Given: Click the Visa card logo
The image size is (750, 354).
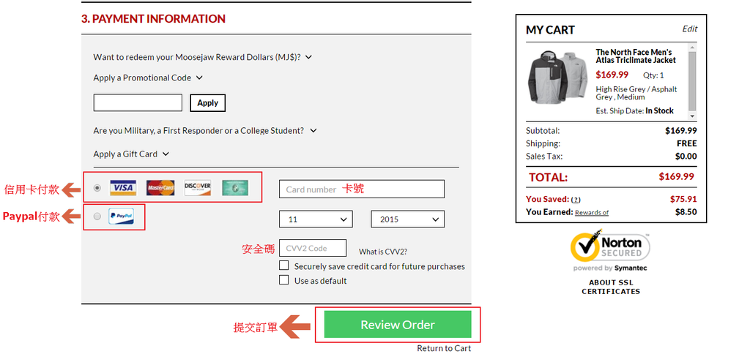Looking at the screenshot, I should point(123,188).
